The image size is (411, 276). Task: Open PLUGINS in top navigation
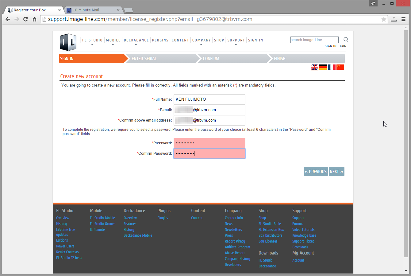(x=160, y=40)
